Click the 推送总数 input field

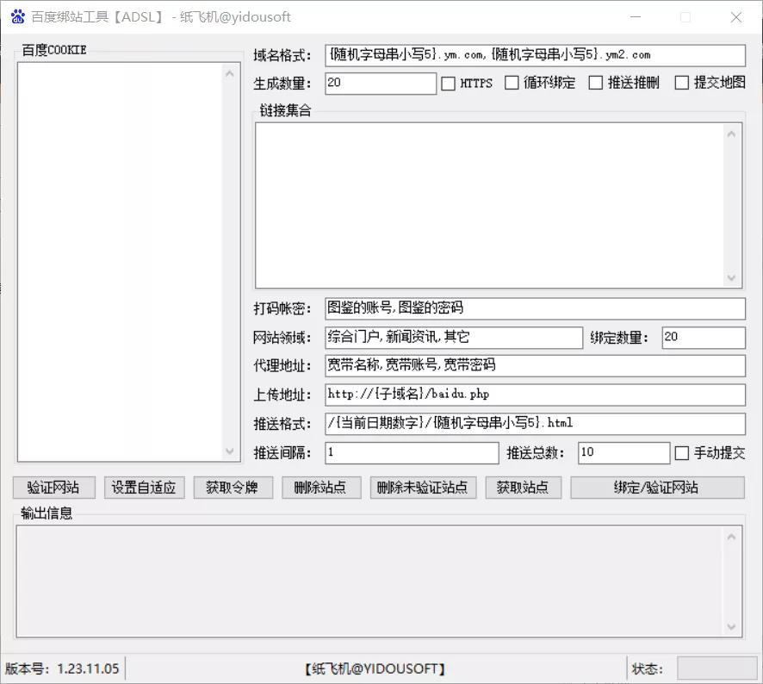tap(623, 453)
